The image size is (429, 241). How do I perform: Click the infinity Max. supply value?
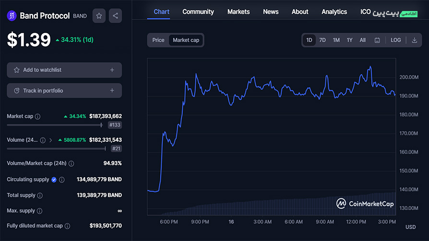119,211
